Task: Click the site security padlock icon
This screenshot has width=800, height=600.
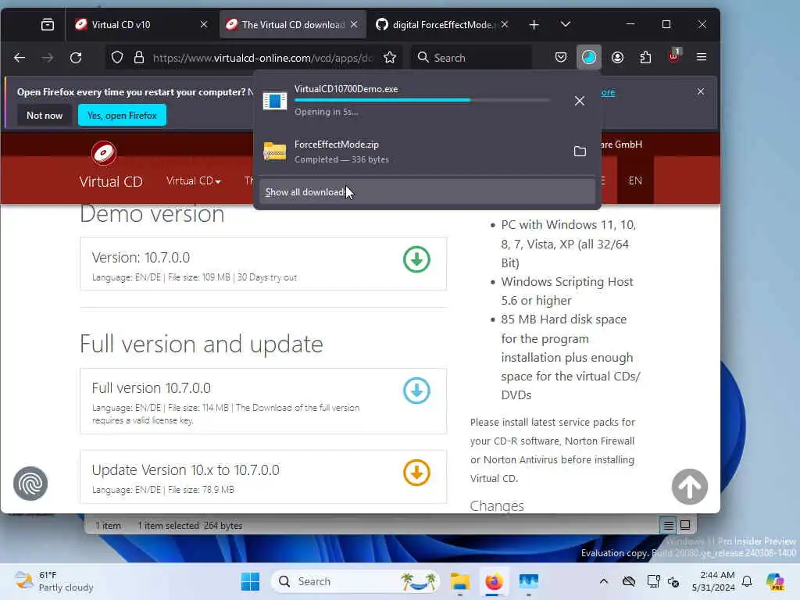Action: pos(139,58)
